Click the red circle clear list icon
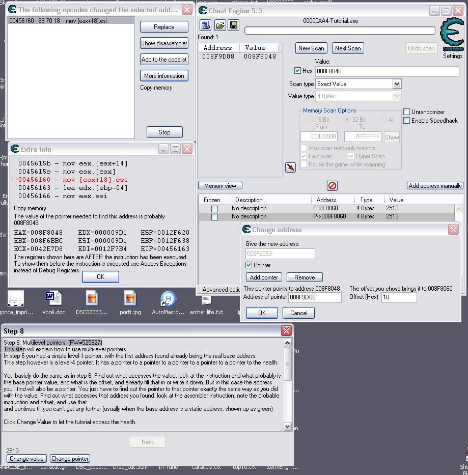The height and width of the screenshot is (475, 468). pos(332,186)
